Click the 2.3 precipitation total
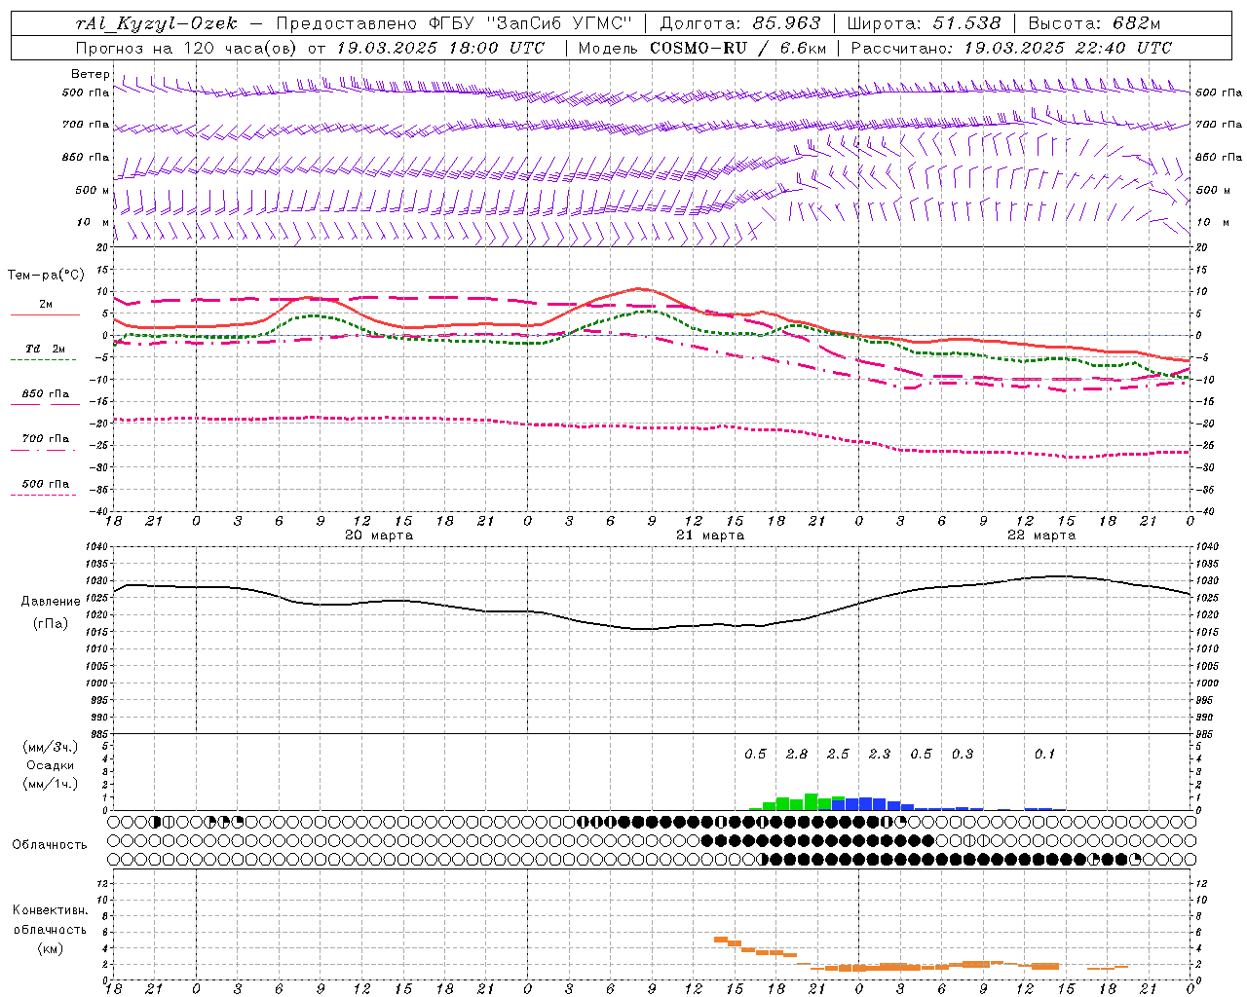This screenshot has width=1247, height=997. (880, 754)
